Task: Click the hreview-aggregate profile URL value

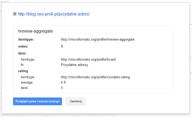Action: click(98, 40)
